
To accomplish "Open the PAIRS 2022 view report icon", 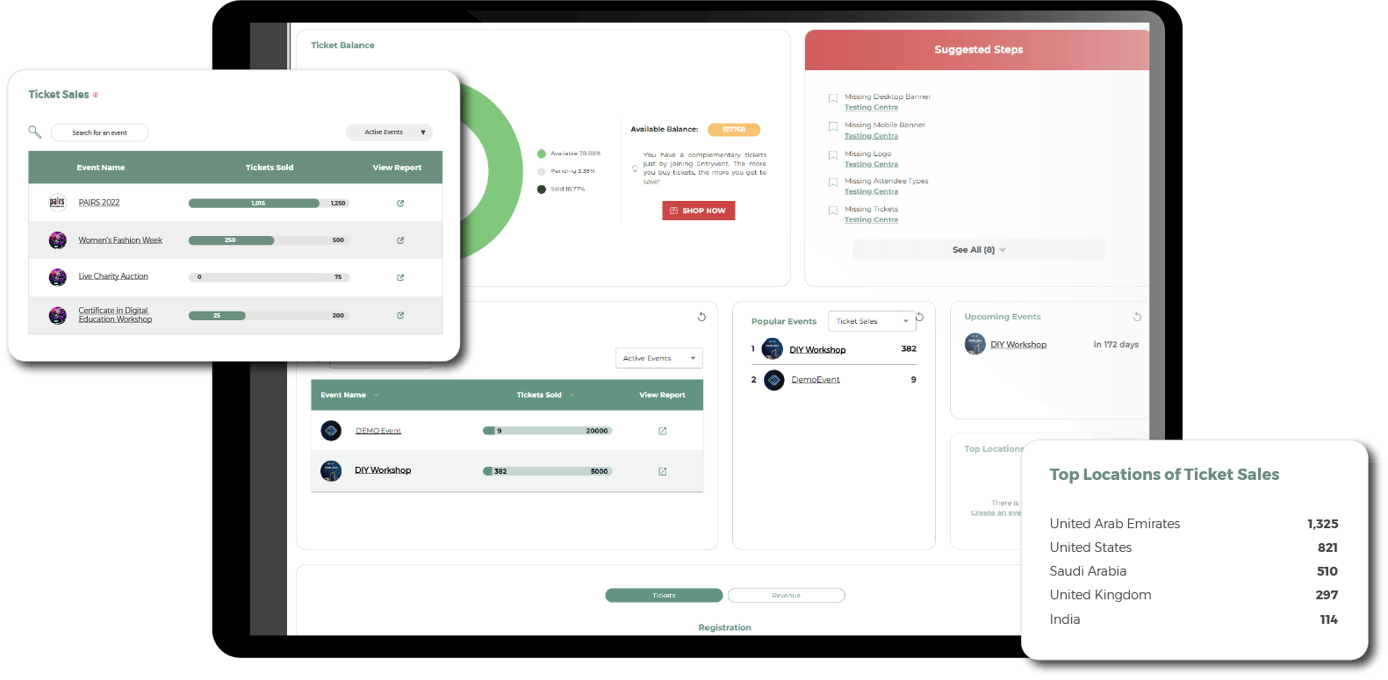I will coord(400,204).
